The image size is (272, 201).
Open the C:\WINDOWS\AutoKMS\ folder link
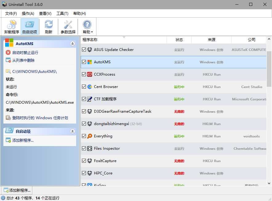35,71
